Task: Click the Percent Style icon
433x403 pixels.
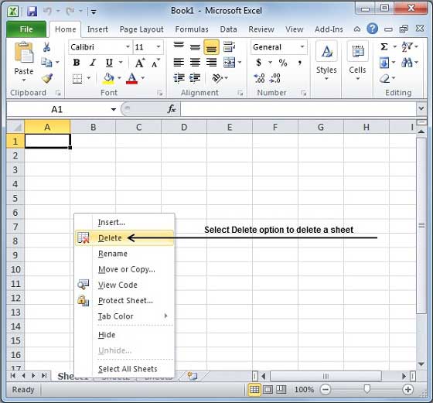Action: (x=283, y=63)
